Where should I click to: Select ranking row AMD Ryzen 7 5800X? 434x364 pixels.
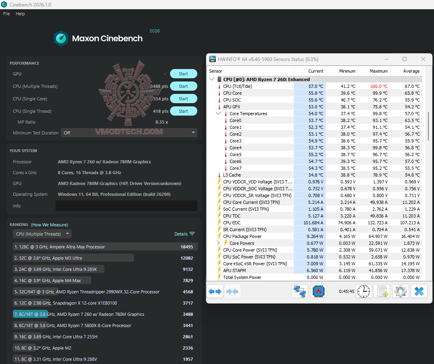tap(105, 325)
